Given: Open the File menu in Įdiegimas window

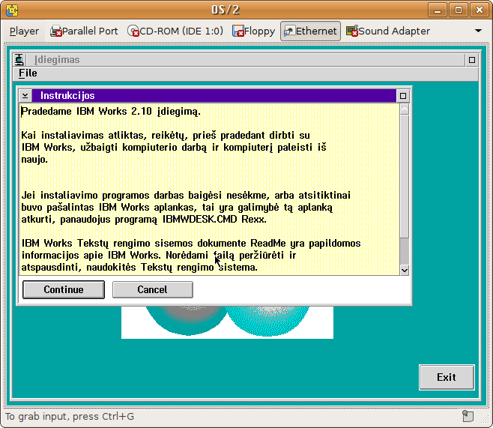Looking at the screenshot, I should coord(28,73).
